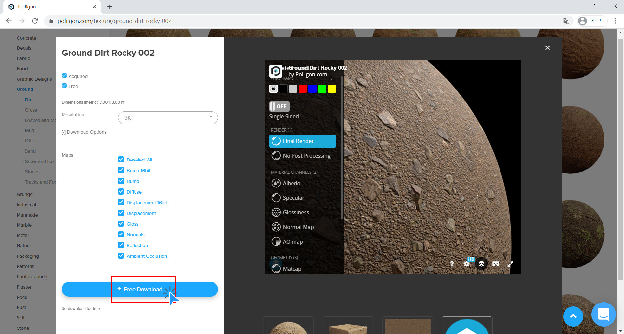
Task: Toggle the model inspector layers icon
Action: pos(481,264)
